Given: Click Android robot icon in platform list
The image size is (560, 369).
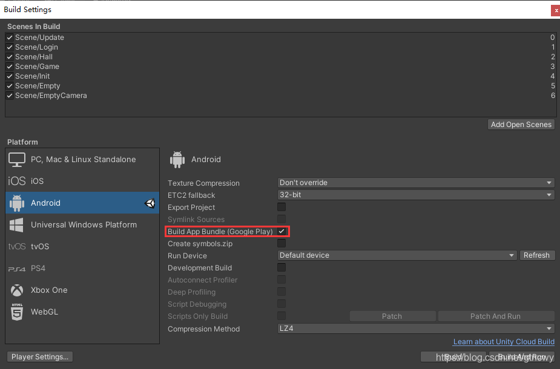Looking at the screenshot, I should pos(17,203).
